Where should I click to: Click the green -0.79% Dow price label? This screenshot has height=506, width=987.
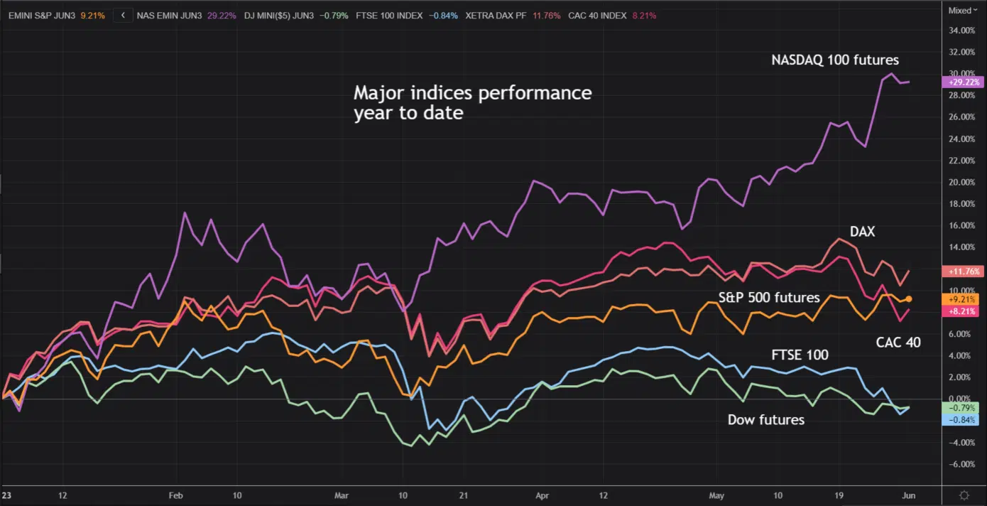(x=961, y=408)
